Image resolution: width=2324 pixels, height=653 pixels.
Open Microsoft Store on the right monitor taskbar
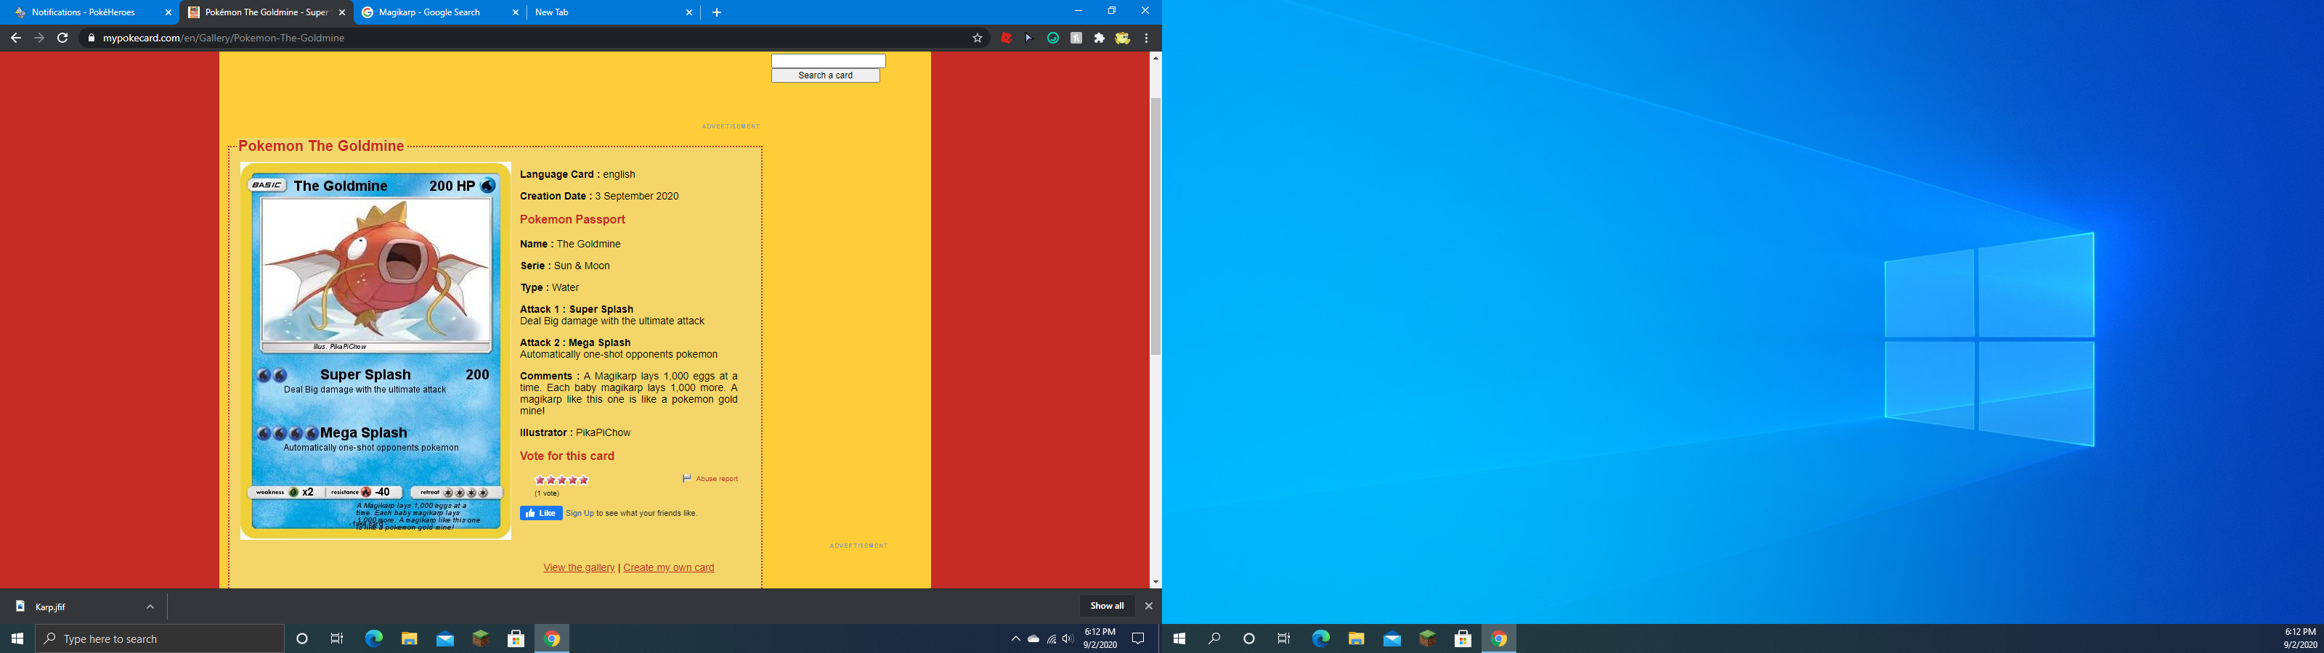click(x=1463, y=638)
